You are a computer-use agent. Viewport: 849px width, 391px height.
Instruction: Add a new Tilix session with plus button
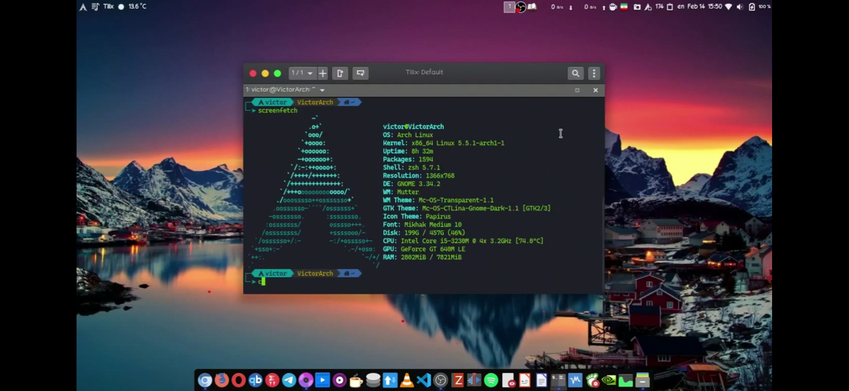tap(323, 73)
